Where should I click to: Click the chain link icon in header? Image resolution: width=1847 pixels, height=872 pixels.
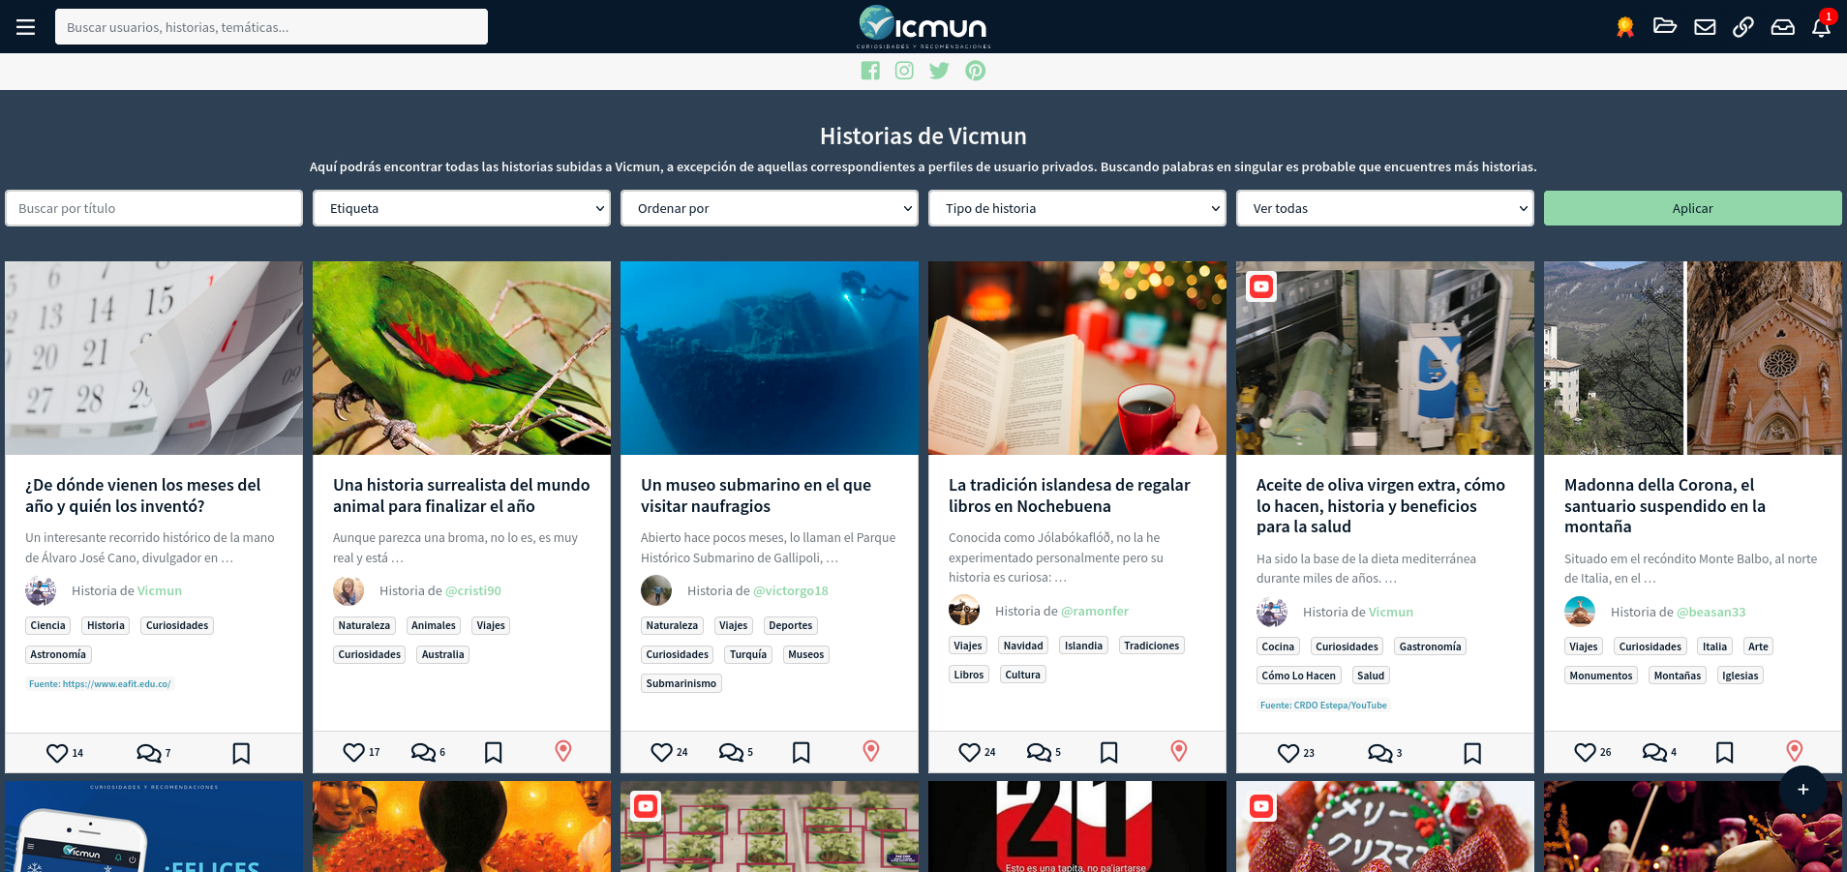(1743, 27)
